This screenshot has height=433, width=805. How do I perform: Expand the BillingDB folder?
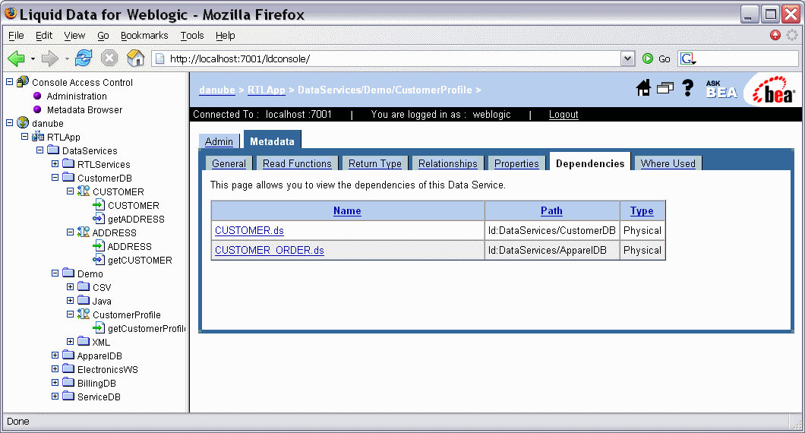[55, 383]
